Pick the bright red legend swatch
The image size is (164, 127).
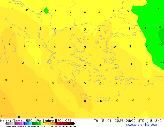(56, 124)
